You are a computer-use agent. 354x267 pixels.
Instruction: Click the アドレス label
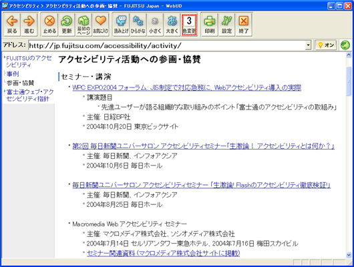(x=14, y=45)
